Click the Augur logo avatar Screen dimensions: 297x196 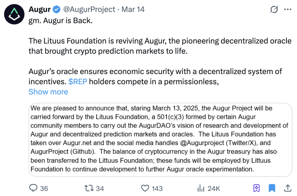[14, 14]
